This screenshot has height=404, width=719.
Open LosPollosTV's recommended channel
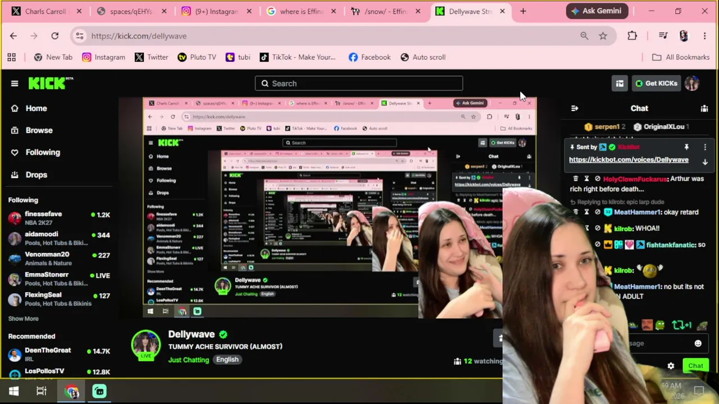59,373
